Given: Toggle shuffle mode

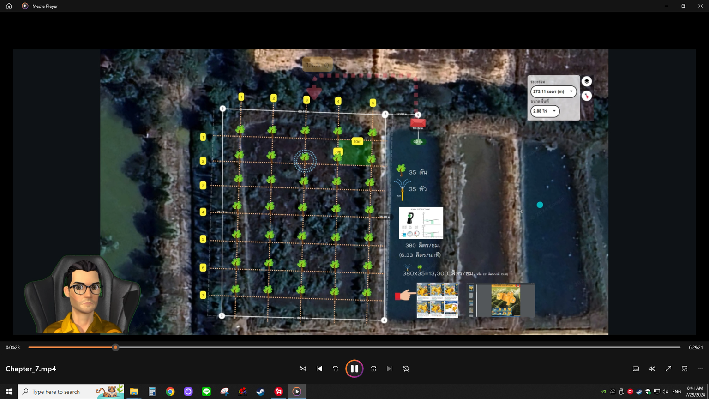Looking at the screenshot, I should tap(303, 369).
